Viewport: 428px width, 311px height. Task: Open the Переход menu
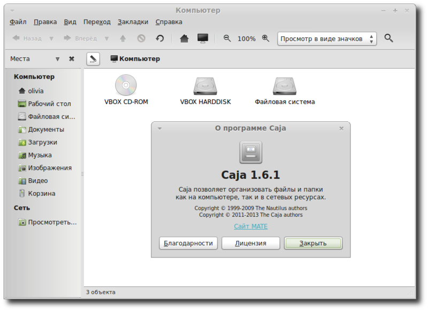[96, 22]
